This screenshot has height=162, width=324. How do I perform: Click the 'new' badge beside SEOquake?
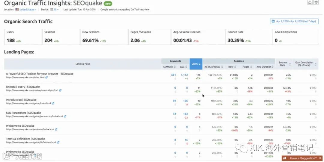pos(108,4)
